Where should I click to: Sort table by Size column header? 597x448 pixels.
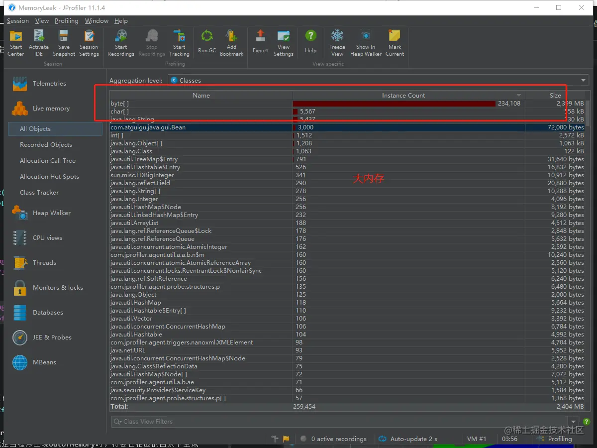(x=555, y=96)
